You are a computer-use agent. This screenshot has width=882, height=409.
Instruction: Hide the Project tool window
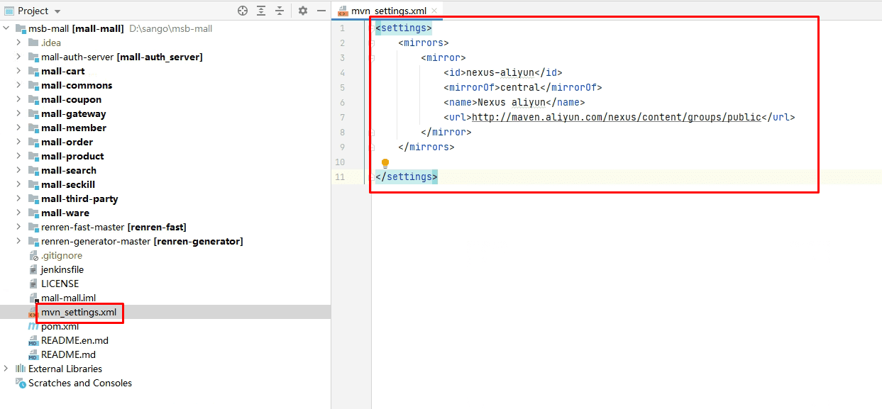[321, 11]
